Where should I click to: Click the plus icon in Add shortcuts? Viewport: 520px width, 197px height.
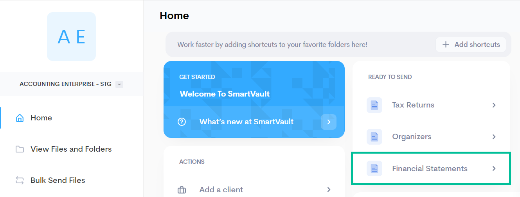pos(446,45)
